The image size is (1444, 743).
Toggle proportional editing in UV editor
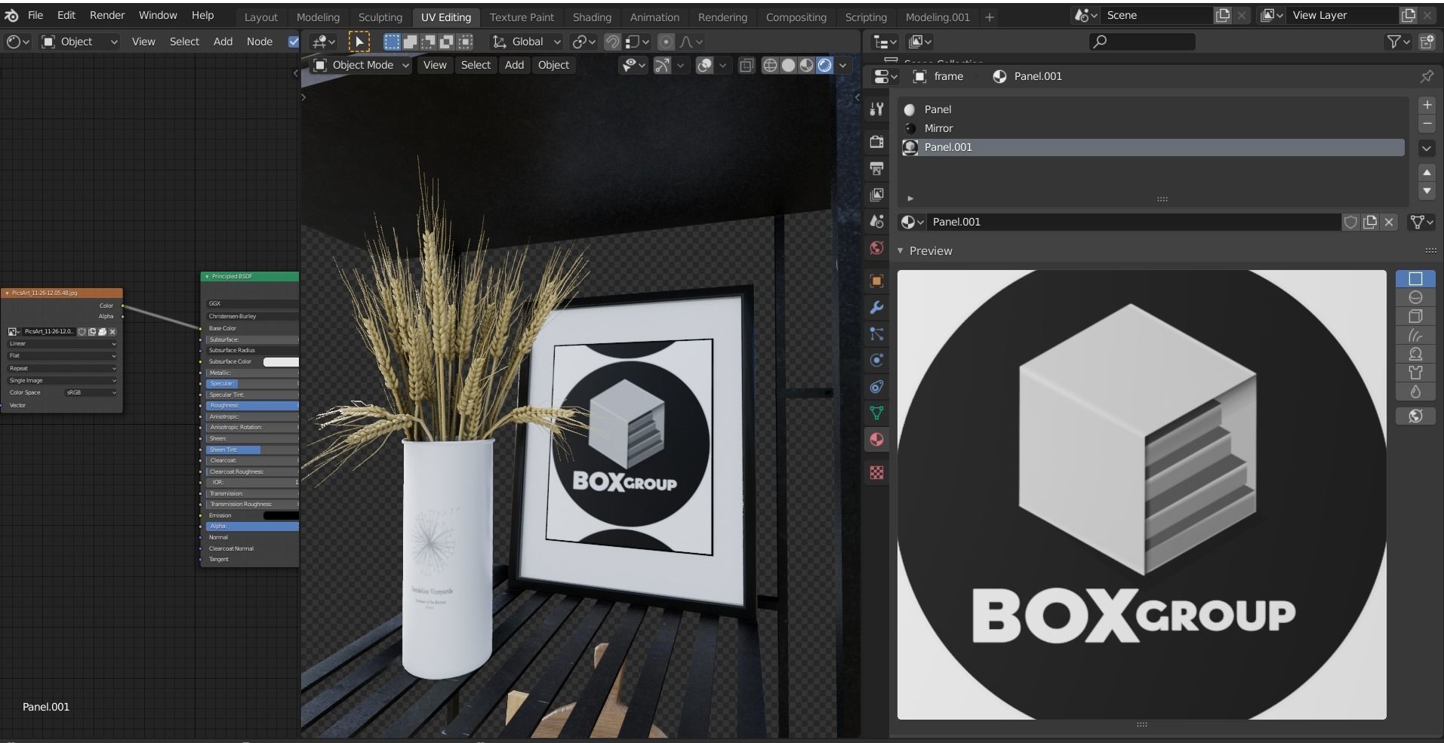[666, 41]
